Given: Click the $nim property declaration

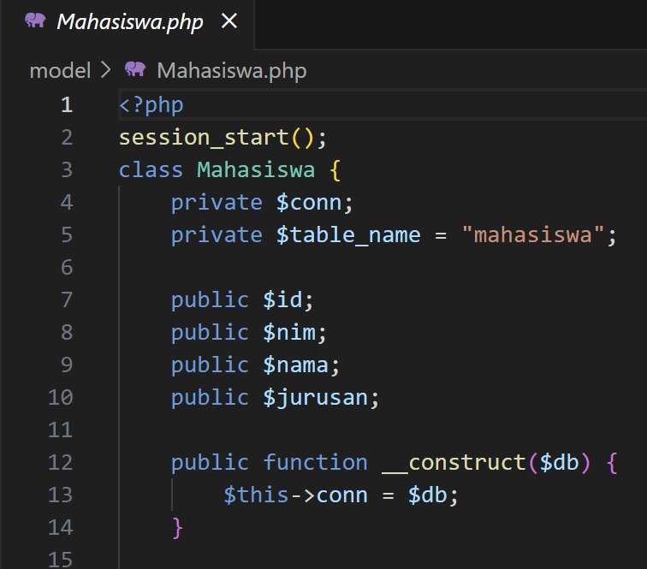Looking at the screenshot, I should coord(295,333).
